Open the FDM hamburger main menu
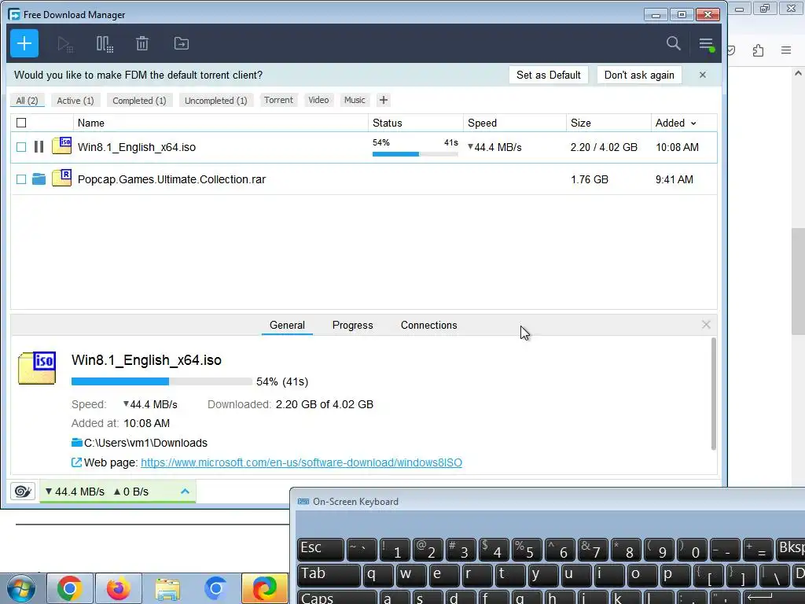Viewport: 805px width, 604px height. (x=707, y=44)
